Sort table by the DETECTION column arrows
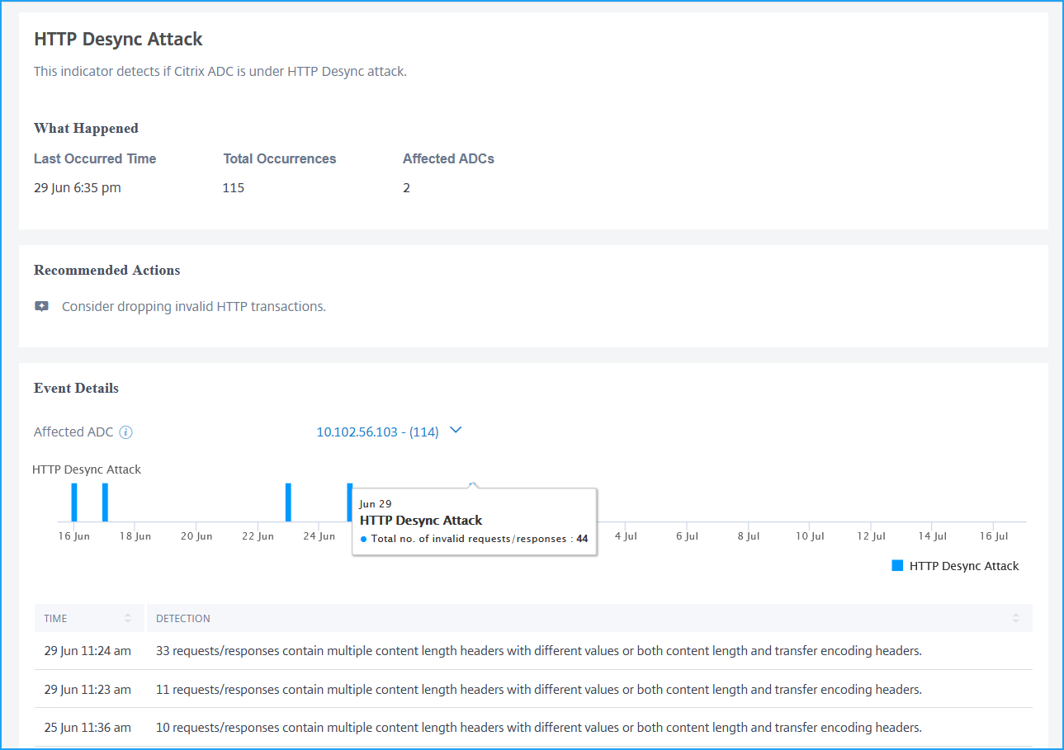Viewport: 1064px width, 750px height. point(1016,618)
